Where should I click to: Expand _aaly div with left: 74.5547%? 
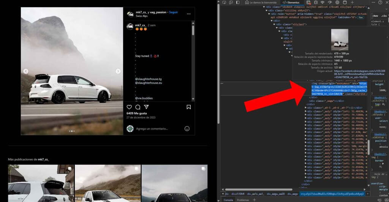click(x=305, y=150)
